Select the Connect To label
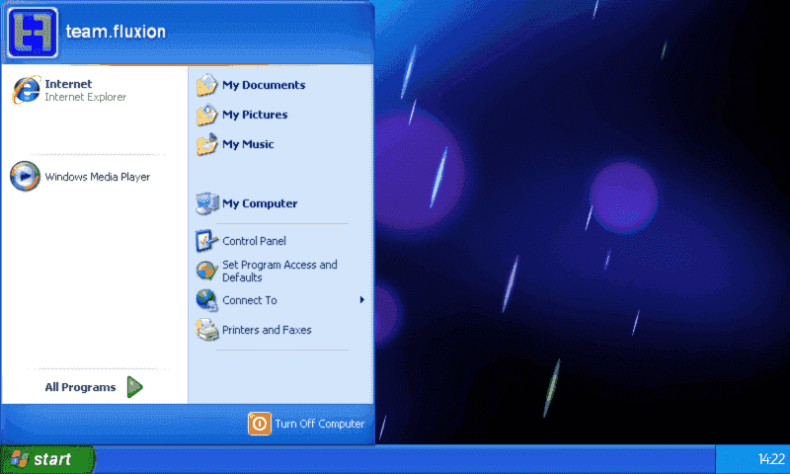 point(250,300)
